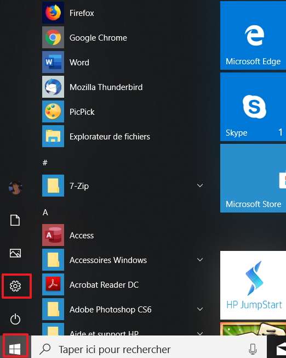Click the user account avatar
The width and height of the screenshot is (286, 358).
pos(15,187)
